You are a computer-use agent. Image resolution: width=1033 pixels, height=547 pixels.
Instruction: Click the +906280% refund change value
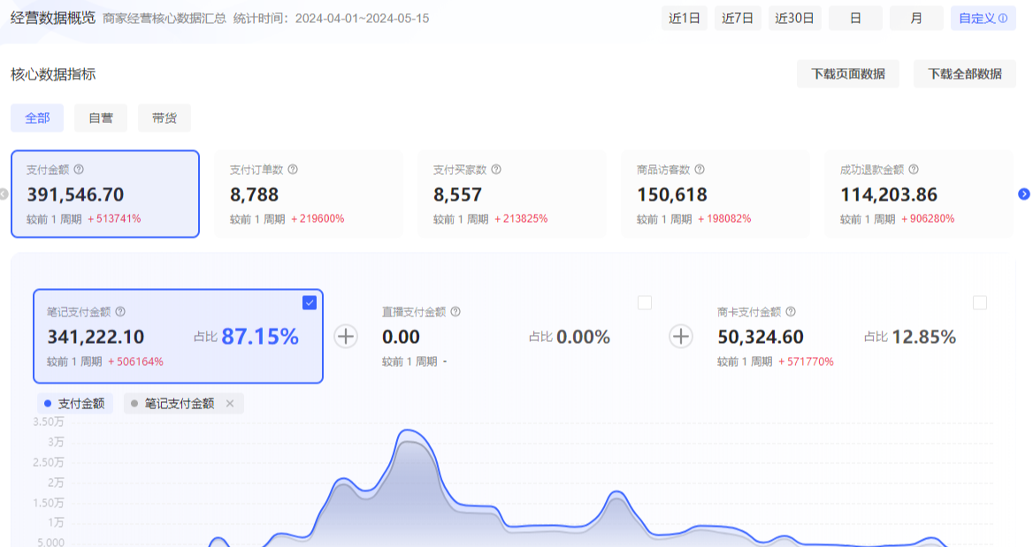coord(928,218)
